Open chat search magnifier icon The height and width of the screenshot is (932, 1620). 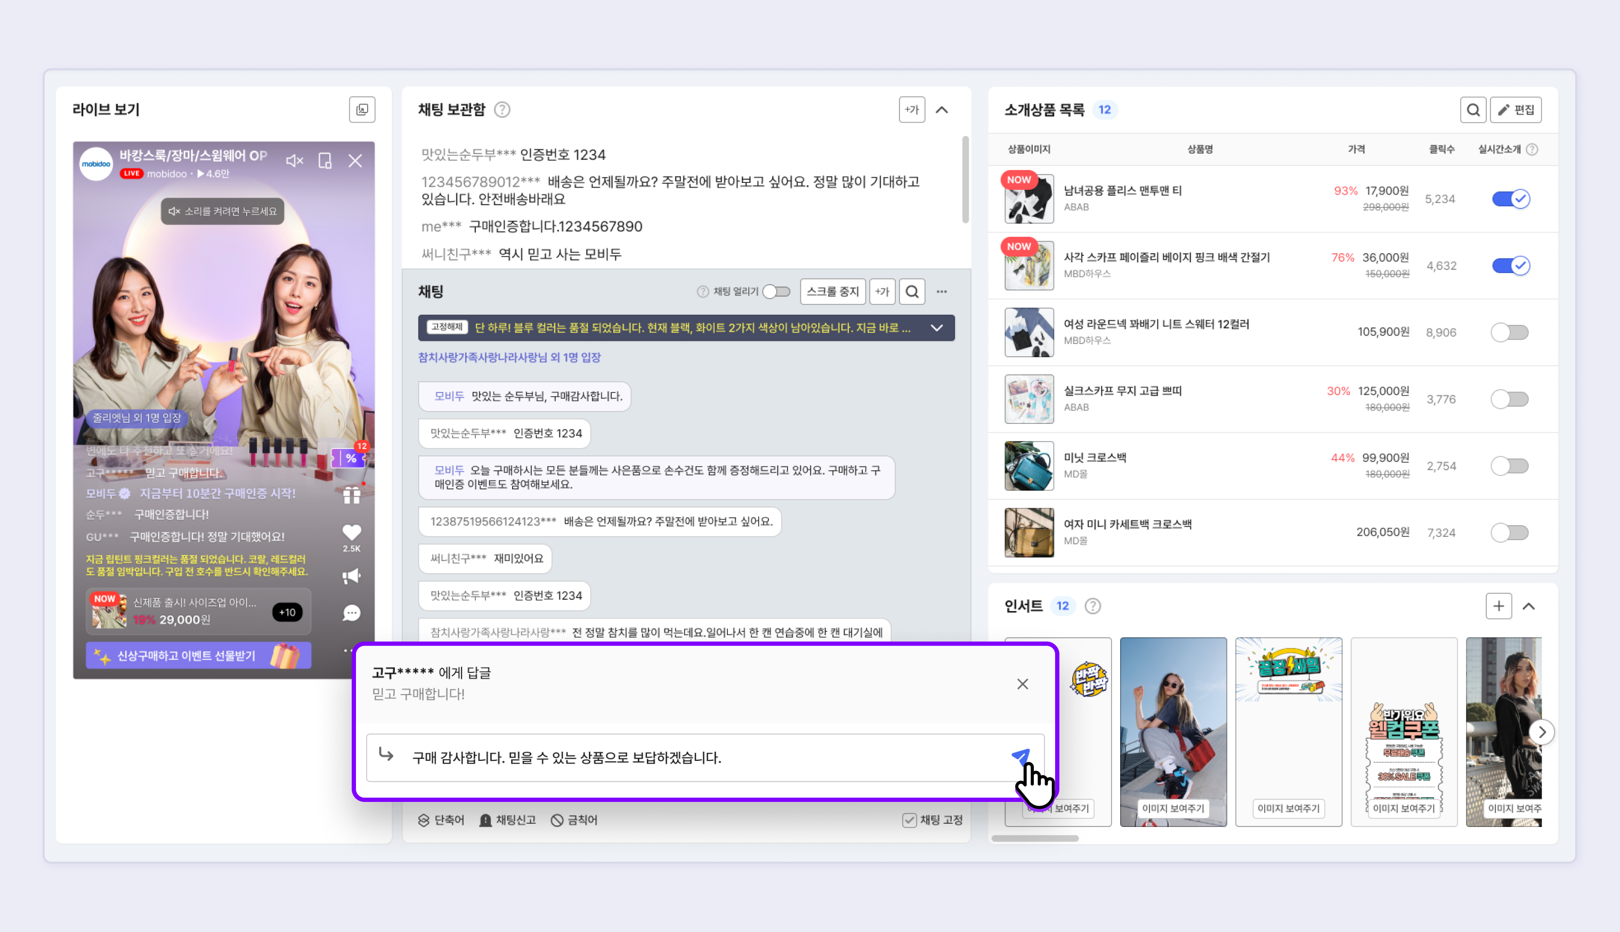tap(911, 292)
